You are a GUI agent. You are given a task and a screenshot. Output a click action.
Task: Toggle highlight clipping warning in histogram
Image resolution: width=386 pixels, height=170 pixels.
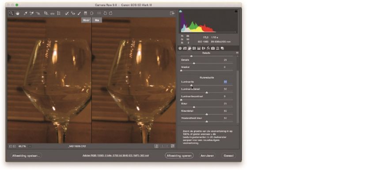pos(236,11)
